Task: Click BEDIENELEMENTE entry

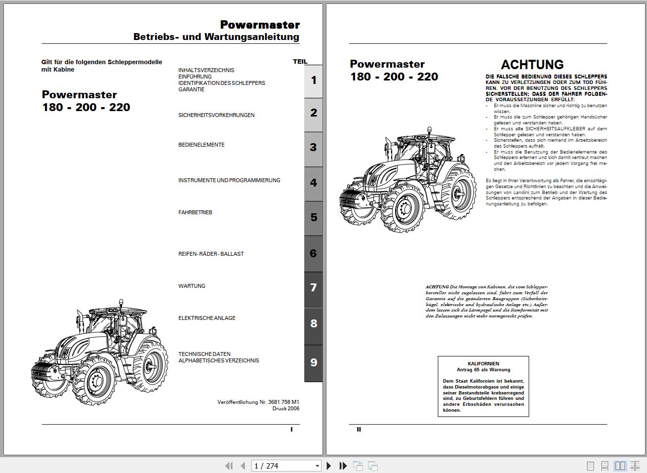Action: pos(202,145)
